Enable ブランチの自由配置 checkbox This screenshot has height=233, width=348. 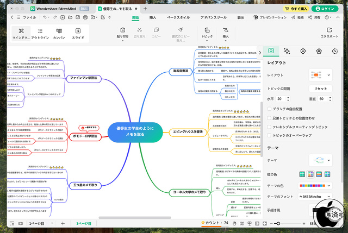[270, 109]
